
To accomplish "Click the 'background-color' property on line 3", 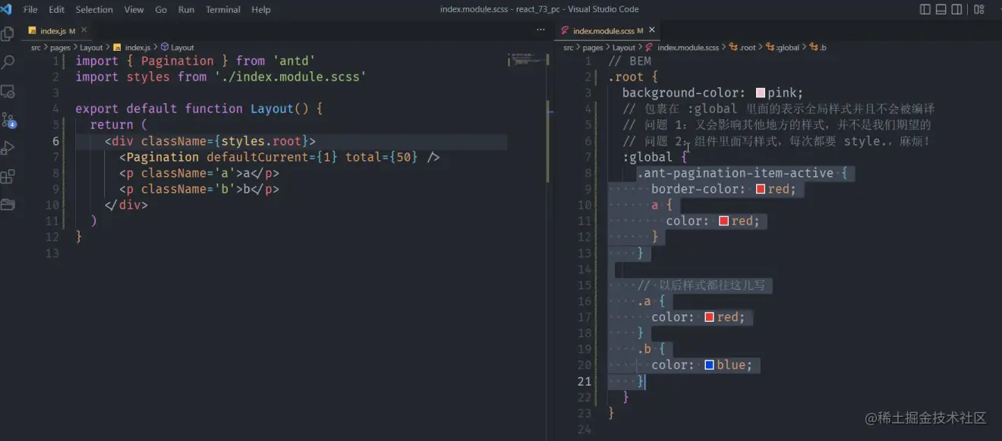I will coord(680,93).
